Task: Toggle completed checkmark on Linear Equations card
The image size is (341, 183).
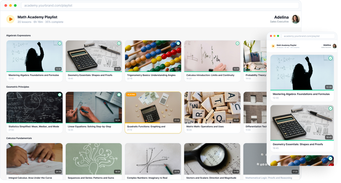Action: (x=119, y=95)
